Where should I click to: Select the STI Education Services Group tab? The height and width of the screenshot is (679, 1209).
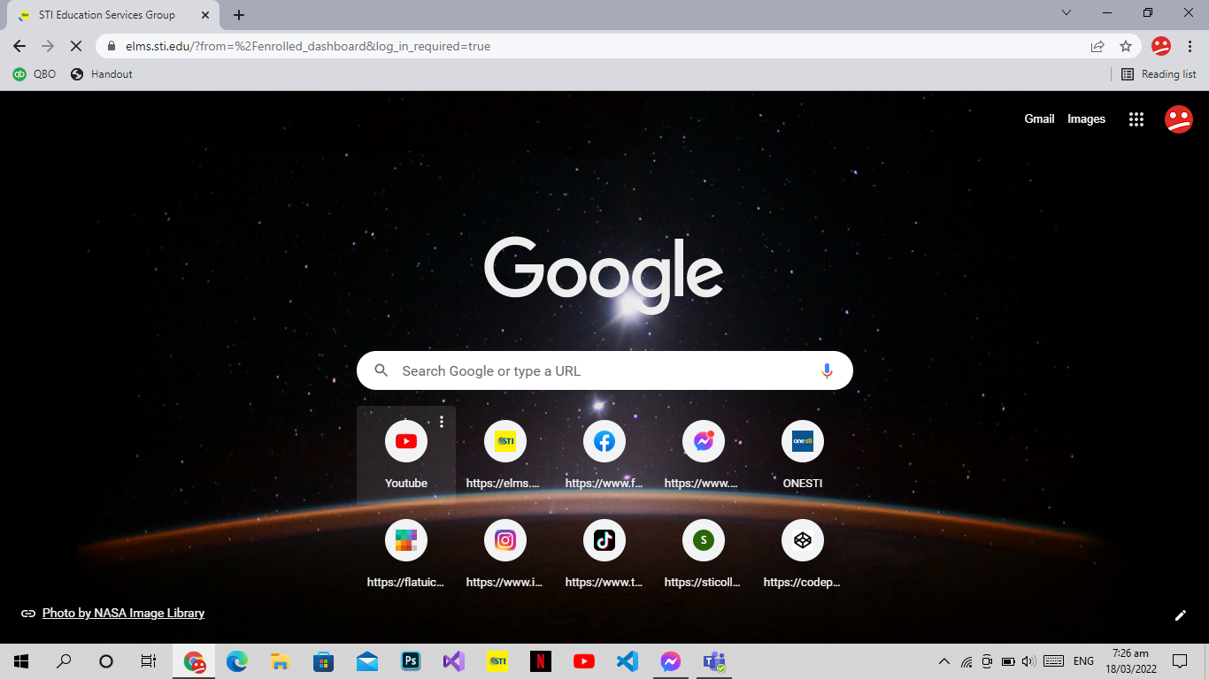click(x=106, y=15)
